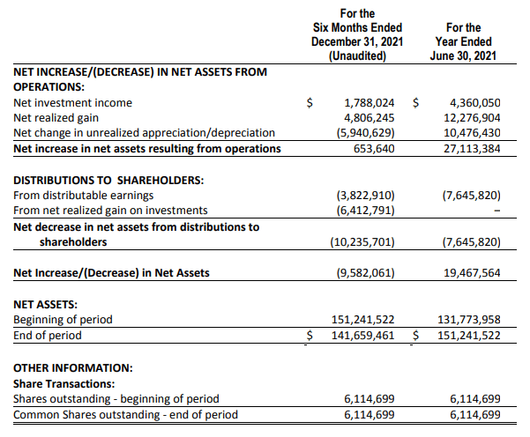Select 'Net decrease in net assets from distributions to' line
This screenshot has width=530, height=437.
click(x=136, y=227)
